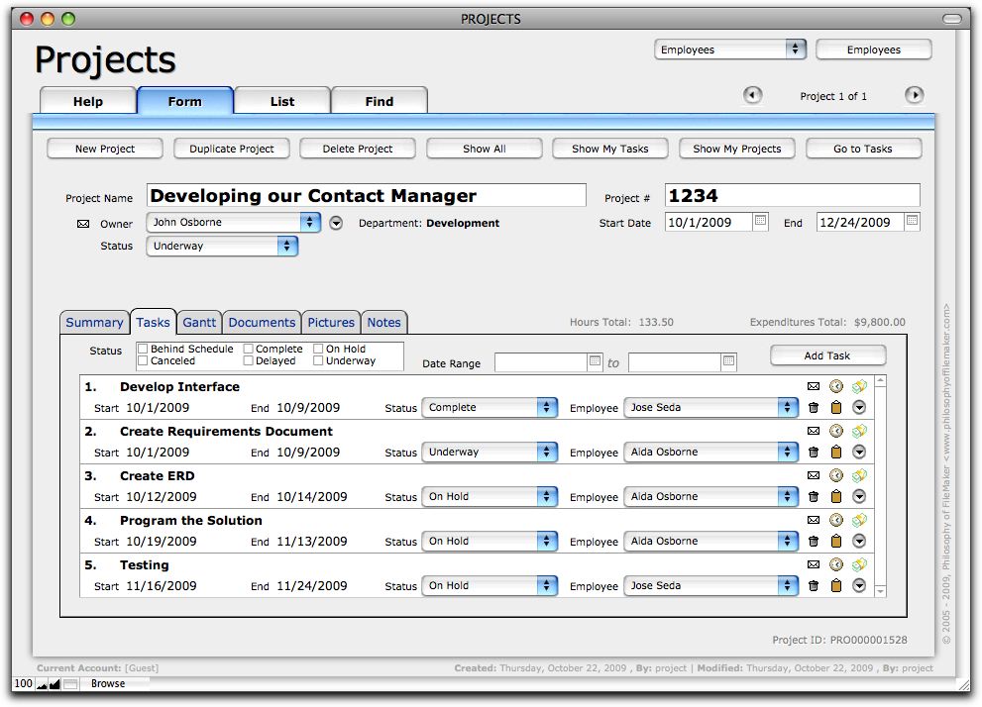Open the Employees popup menu at top

(x=730, y=50)
